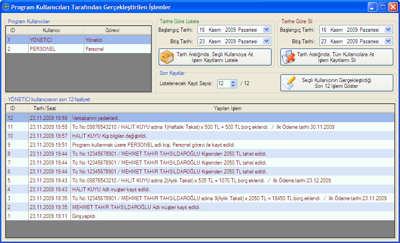Click year '2009' in Tarihe Göre Sil end date
This screenshot has height=243, width=400.
tap(352, 41)
